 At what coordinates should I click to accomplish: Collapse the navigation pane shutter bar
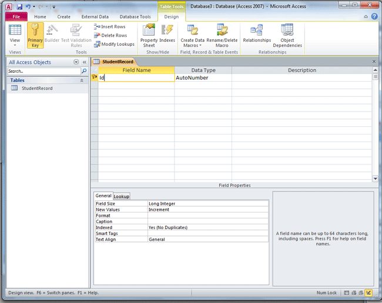[84, 62]
